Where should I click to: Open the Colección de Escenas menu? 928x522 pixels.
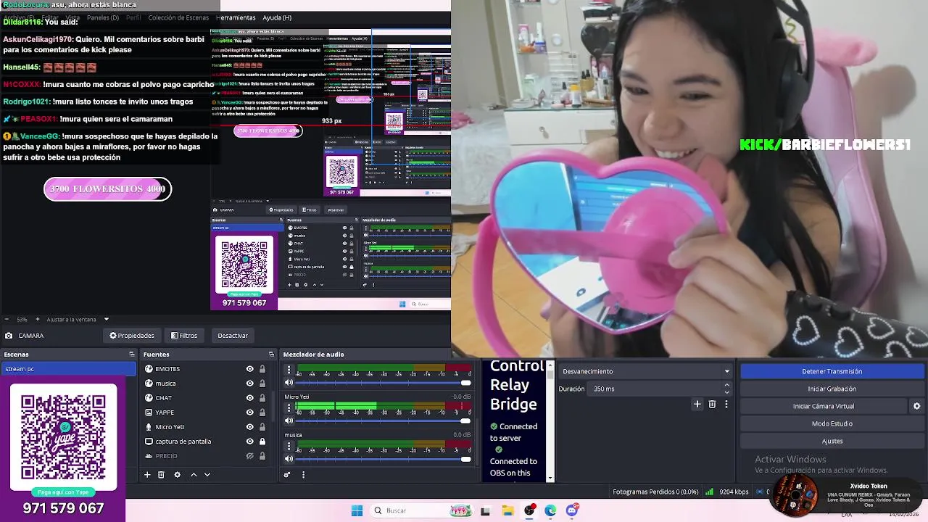point(178,17)
